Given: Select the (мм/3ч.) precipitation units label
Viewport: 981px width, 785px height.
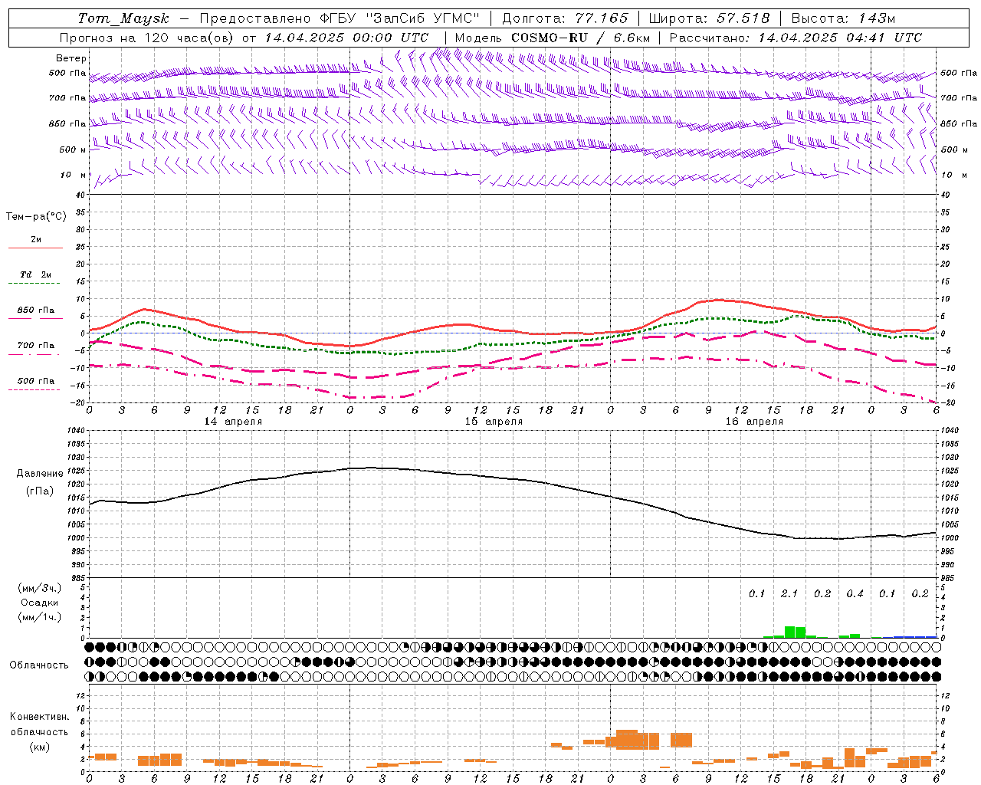Looking at the screenshot, I should (40, 588).
